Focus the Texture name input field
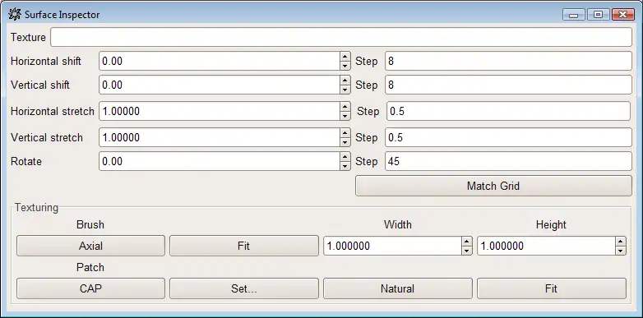Image resolution: width=643 pixels, height=318 pixels. (341, 37)
